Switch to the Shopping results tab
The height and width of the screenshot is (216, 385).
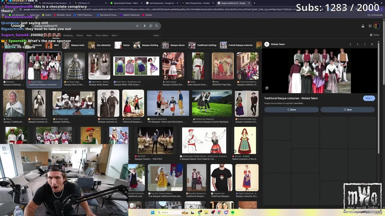[68, 35]
